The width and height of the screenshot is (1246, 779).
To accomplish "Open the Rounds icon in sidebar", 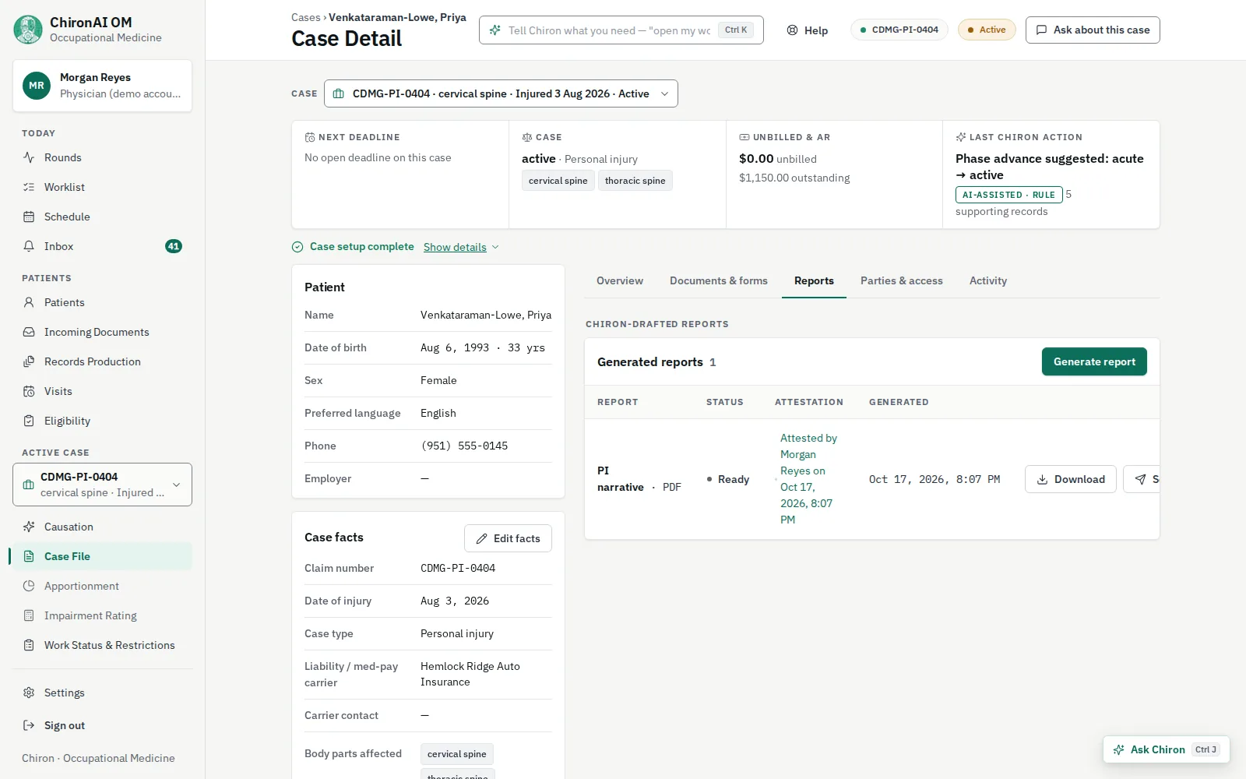I will [29, 157].
